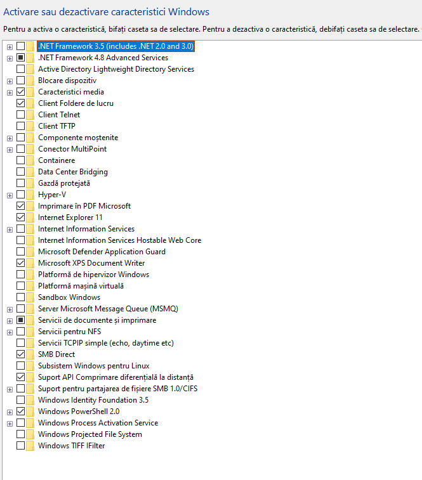Expand Suport pentru partajarea de fișiere SMB node
Screen dimensions: 422x480
pyautogui.click(x=10, y=389)
